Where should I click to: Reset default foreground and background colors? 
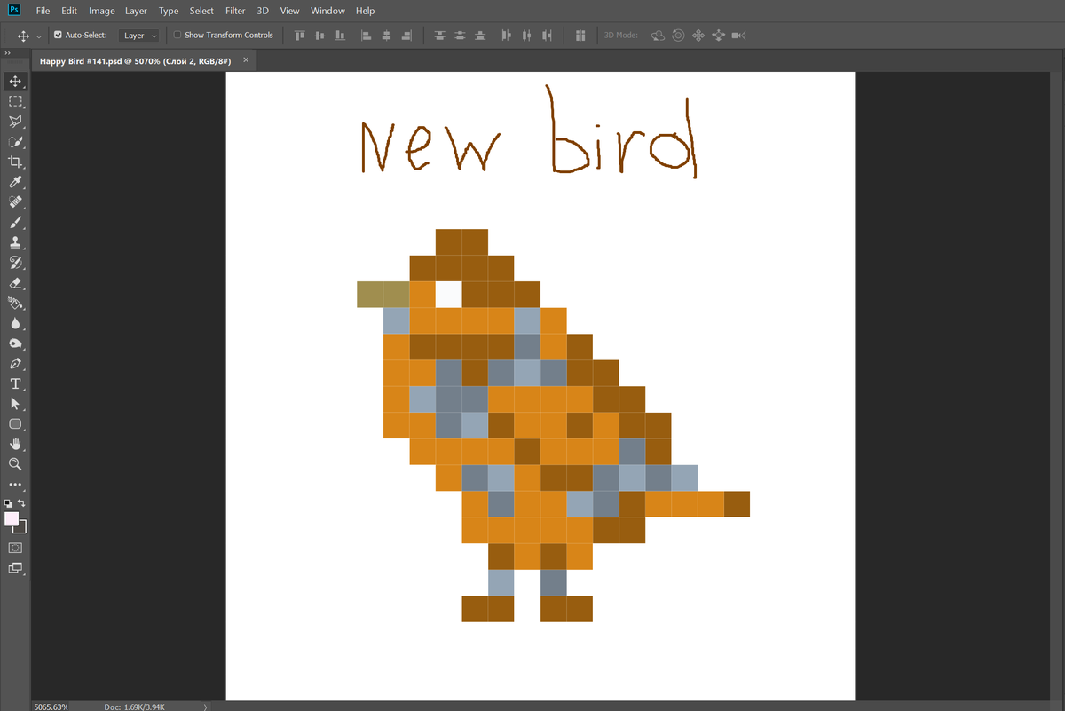tap(8, 502)
